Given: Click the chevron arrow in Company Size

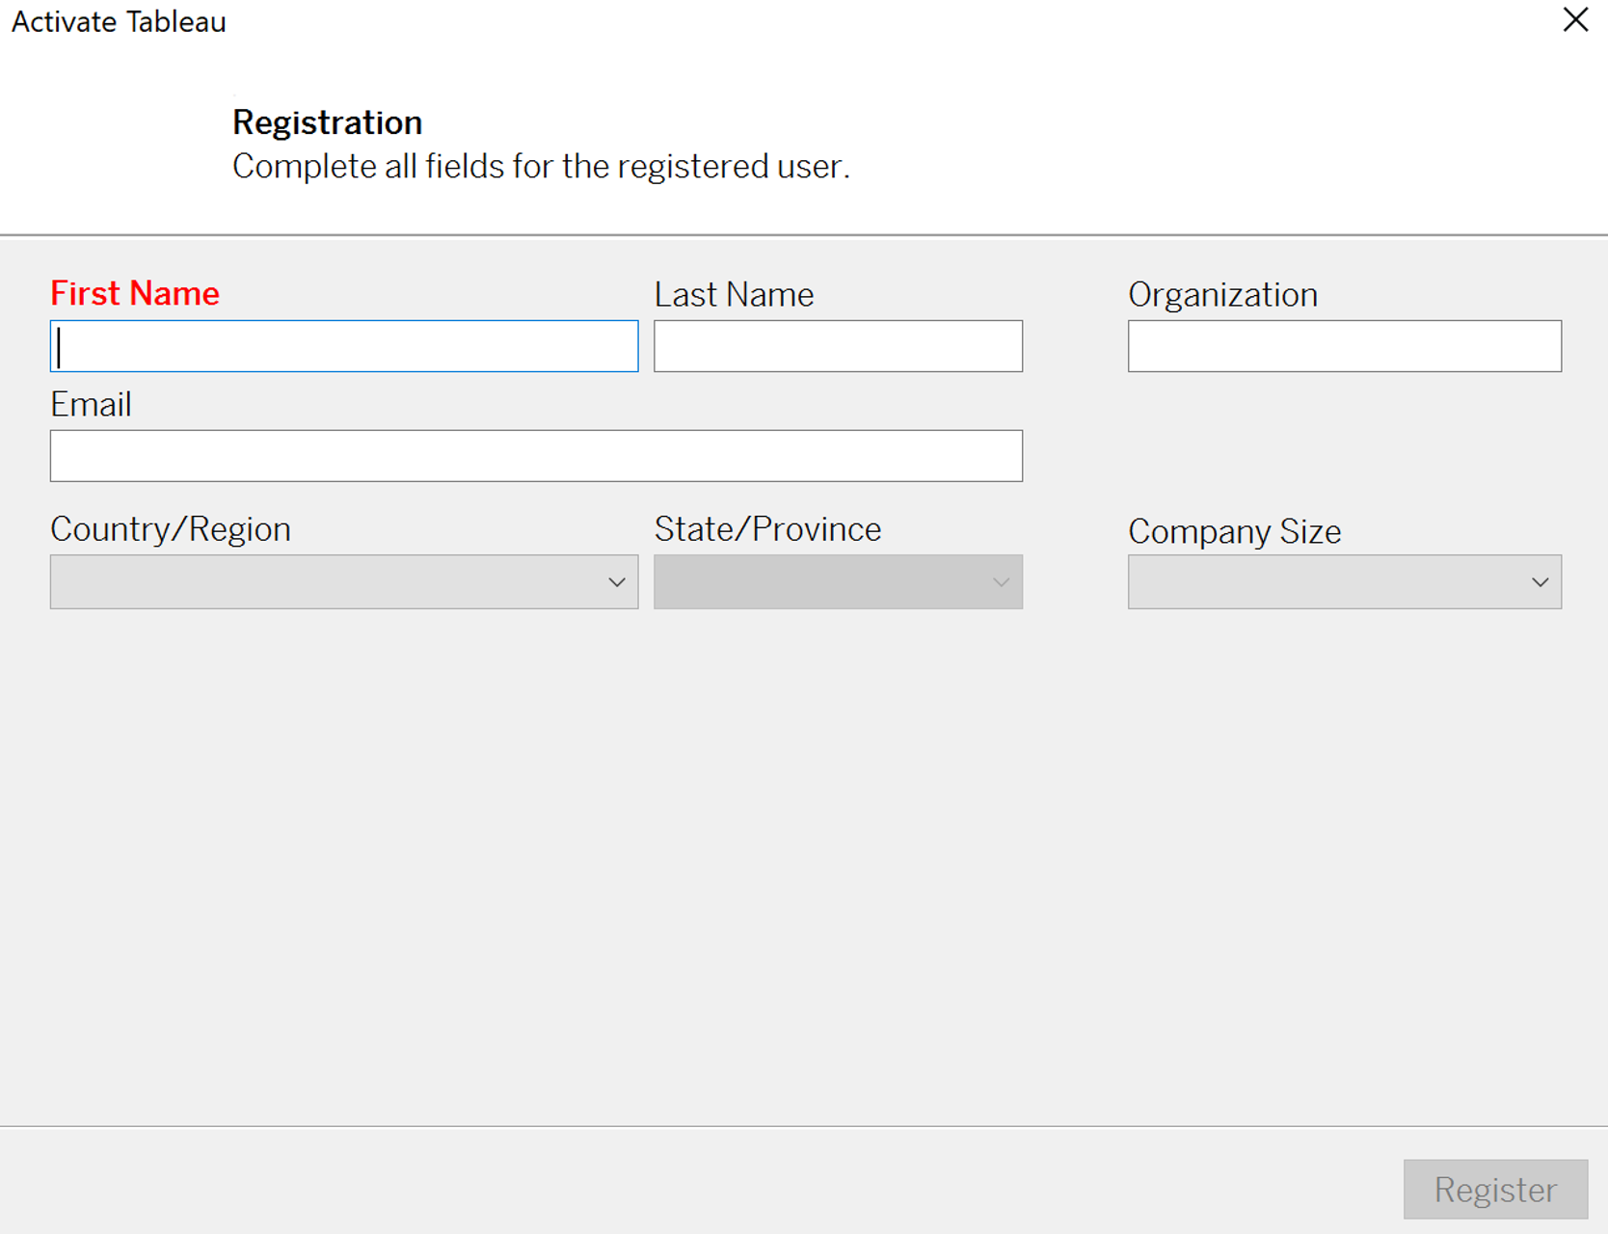Looking at the screenshot, I should pos(1540,582).
